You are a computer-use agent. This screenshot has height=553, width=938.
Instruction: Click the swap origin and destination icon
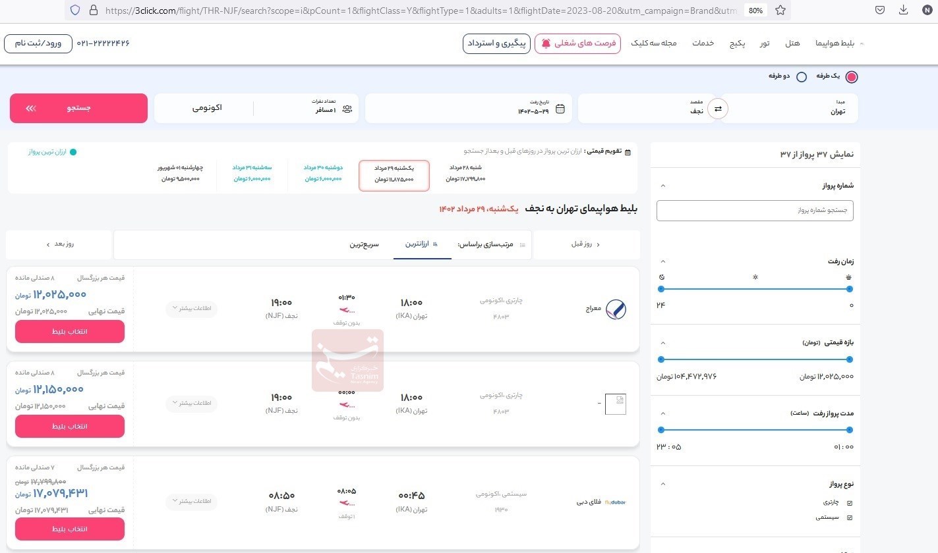point(718,109)
